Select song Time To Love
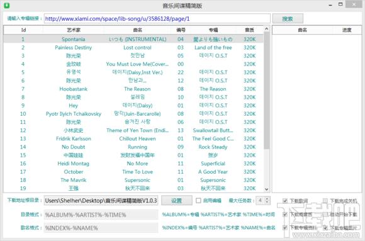The width and height of the screenshot is (365, 241). pos(137,172)
